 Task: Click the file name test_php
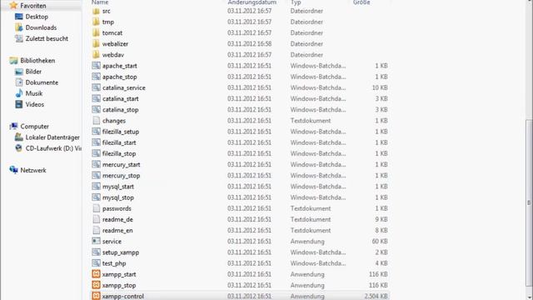click(114, 263)
